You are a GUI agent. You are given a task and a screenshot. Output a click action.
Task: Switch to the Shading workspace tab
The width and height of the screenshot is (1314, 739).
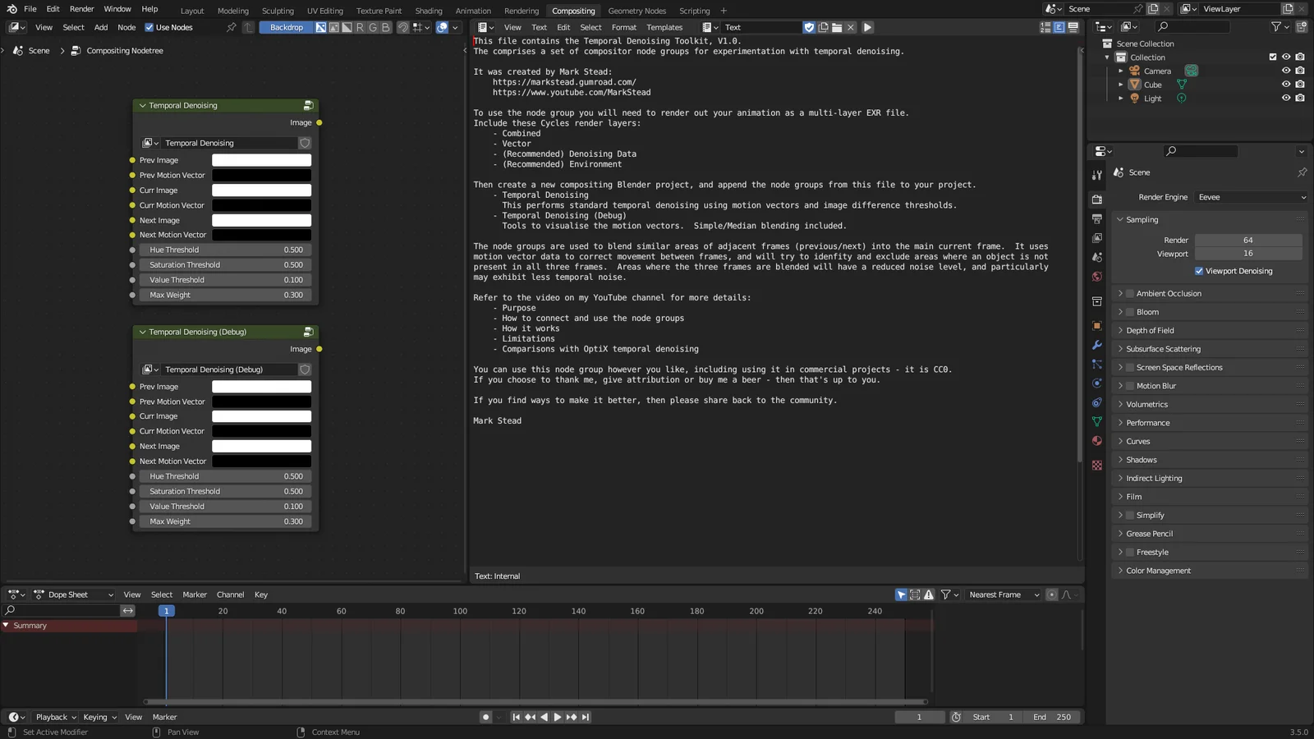tap(428, 11)
